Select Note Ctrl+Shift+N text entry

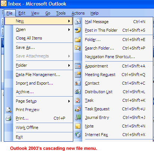coord(113,126)
